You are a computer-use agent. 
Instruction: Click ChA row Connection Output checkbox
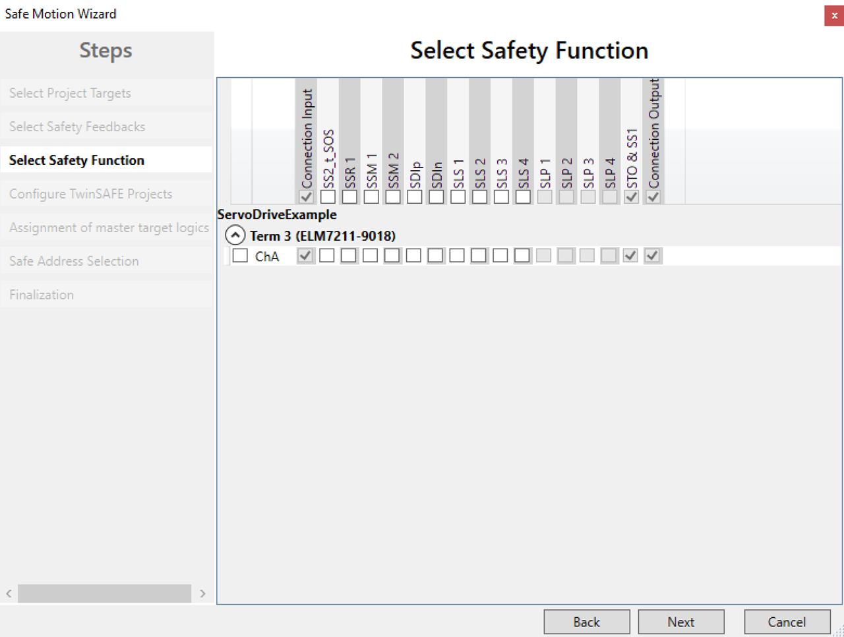tap(652, 255)
